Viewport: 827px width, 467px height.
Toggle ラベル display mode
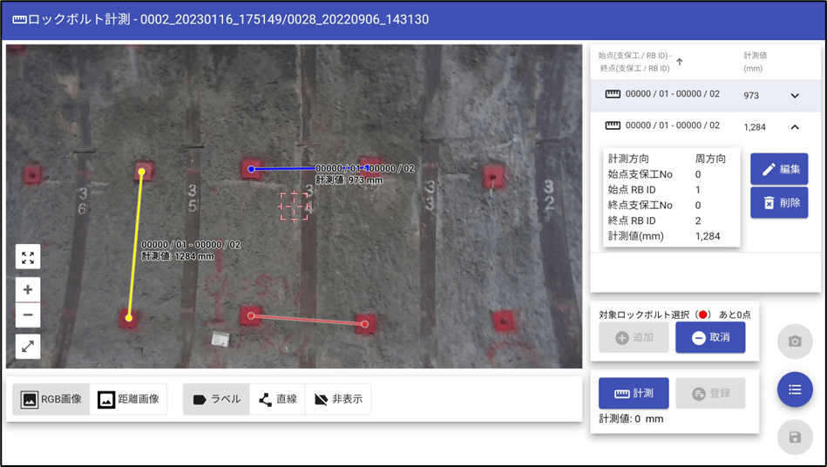click(x=216, y=399)
